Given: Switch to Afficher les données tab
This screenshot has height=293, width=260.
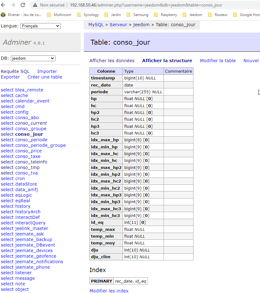Looking at the screenshot, I should pyautogui.click(x=112, y=61).
